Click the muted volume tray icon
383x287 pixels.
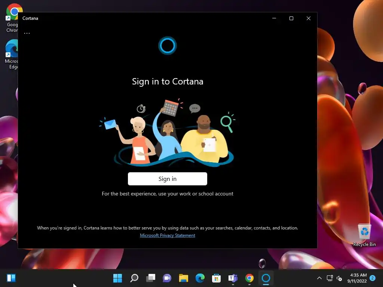click(x=339, y=278)
